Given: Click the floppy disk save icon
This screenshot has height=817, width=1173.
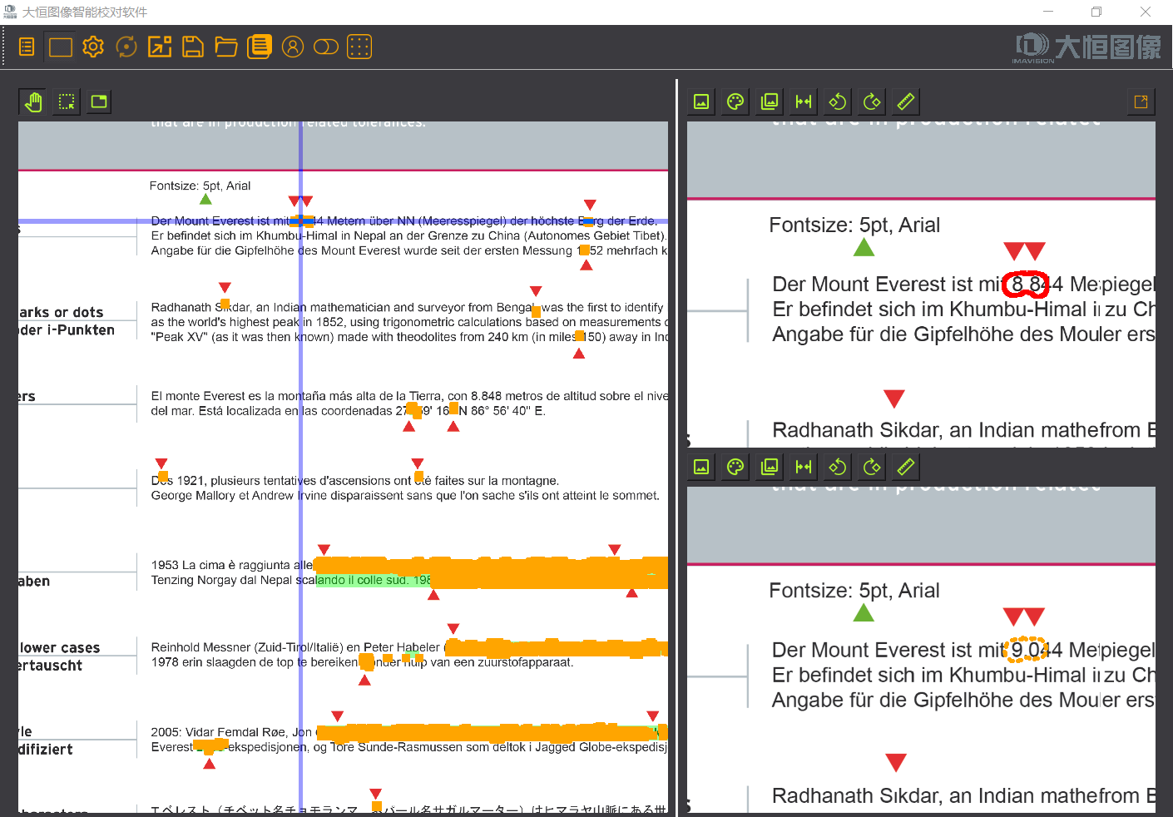Looking at the screenshot, I should (x=193, y=47).
